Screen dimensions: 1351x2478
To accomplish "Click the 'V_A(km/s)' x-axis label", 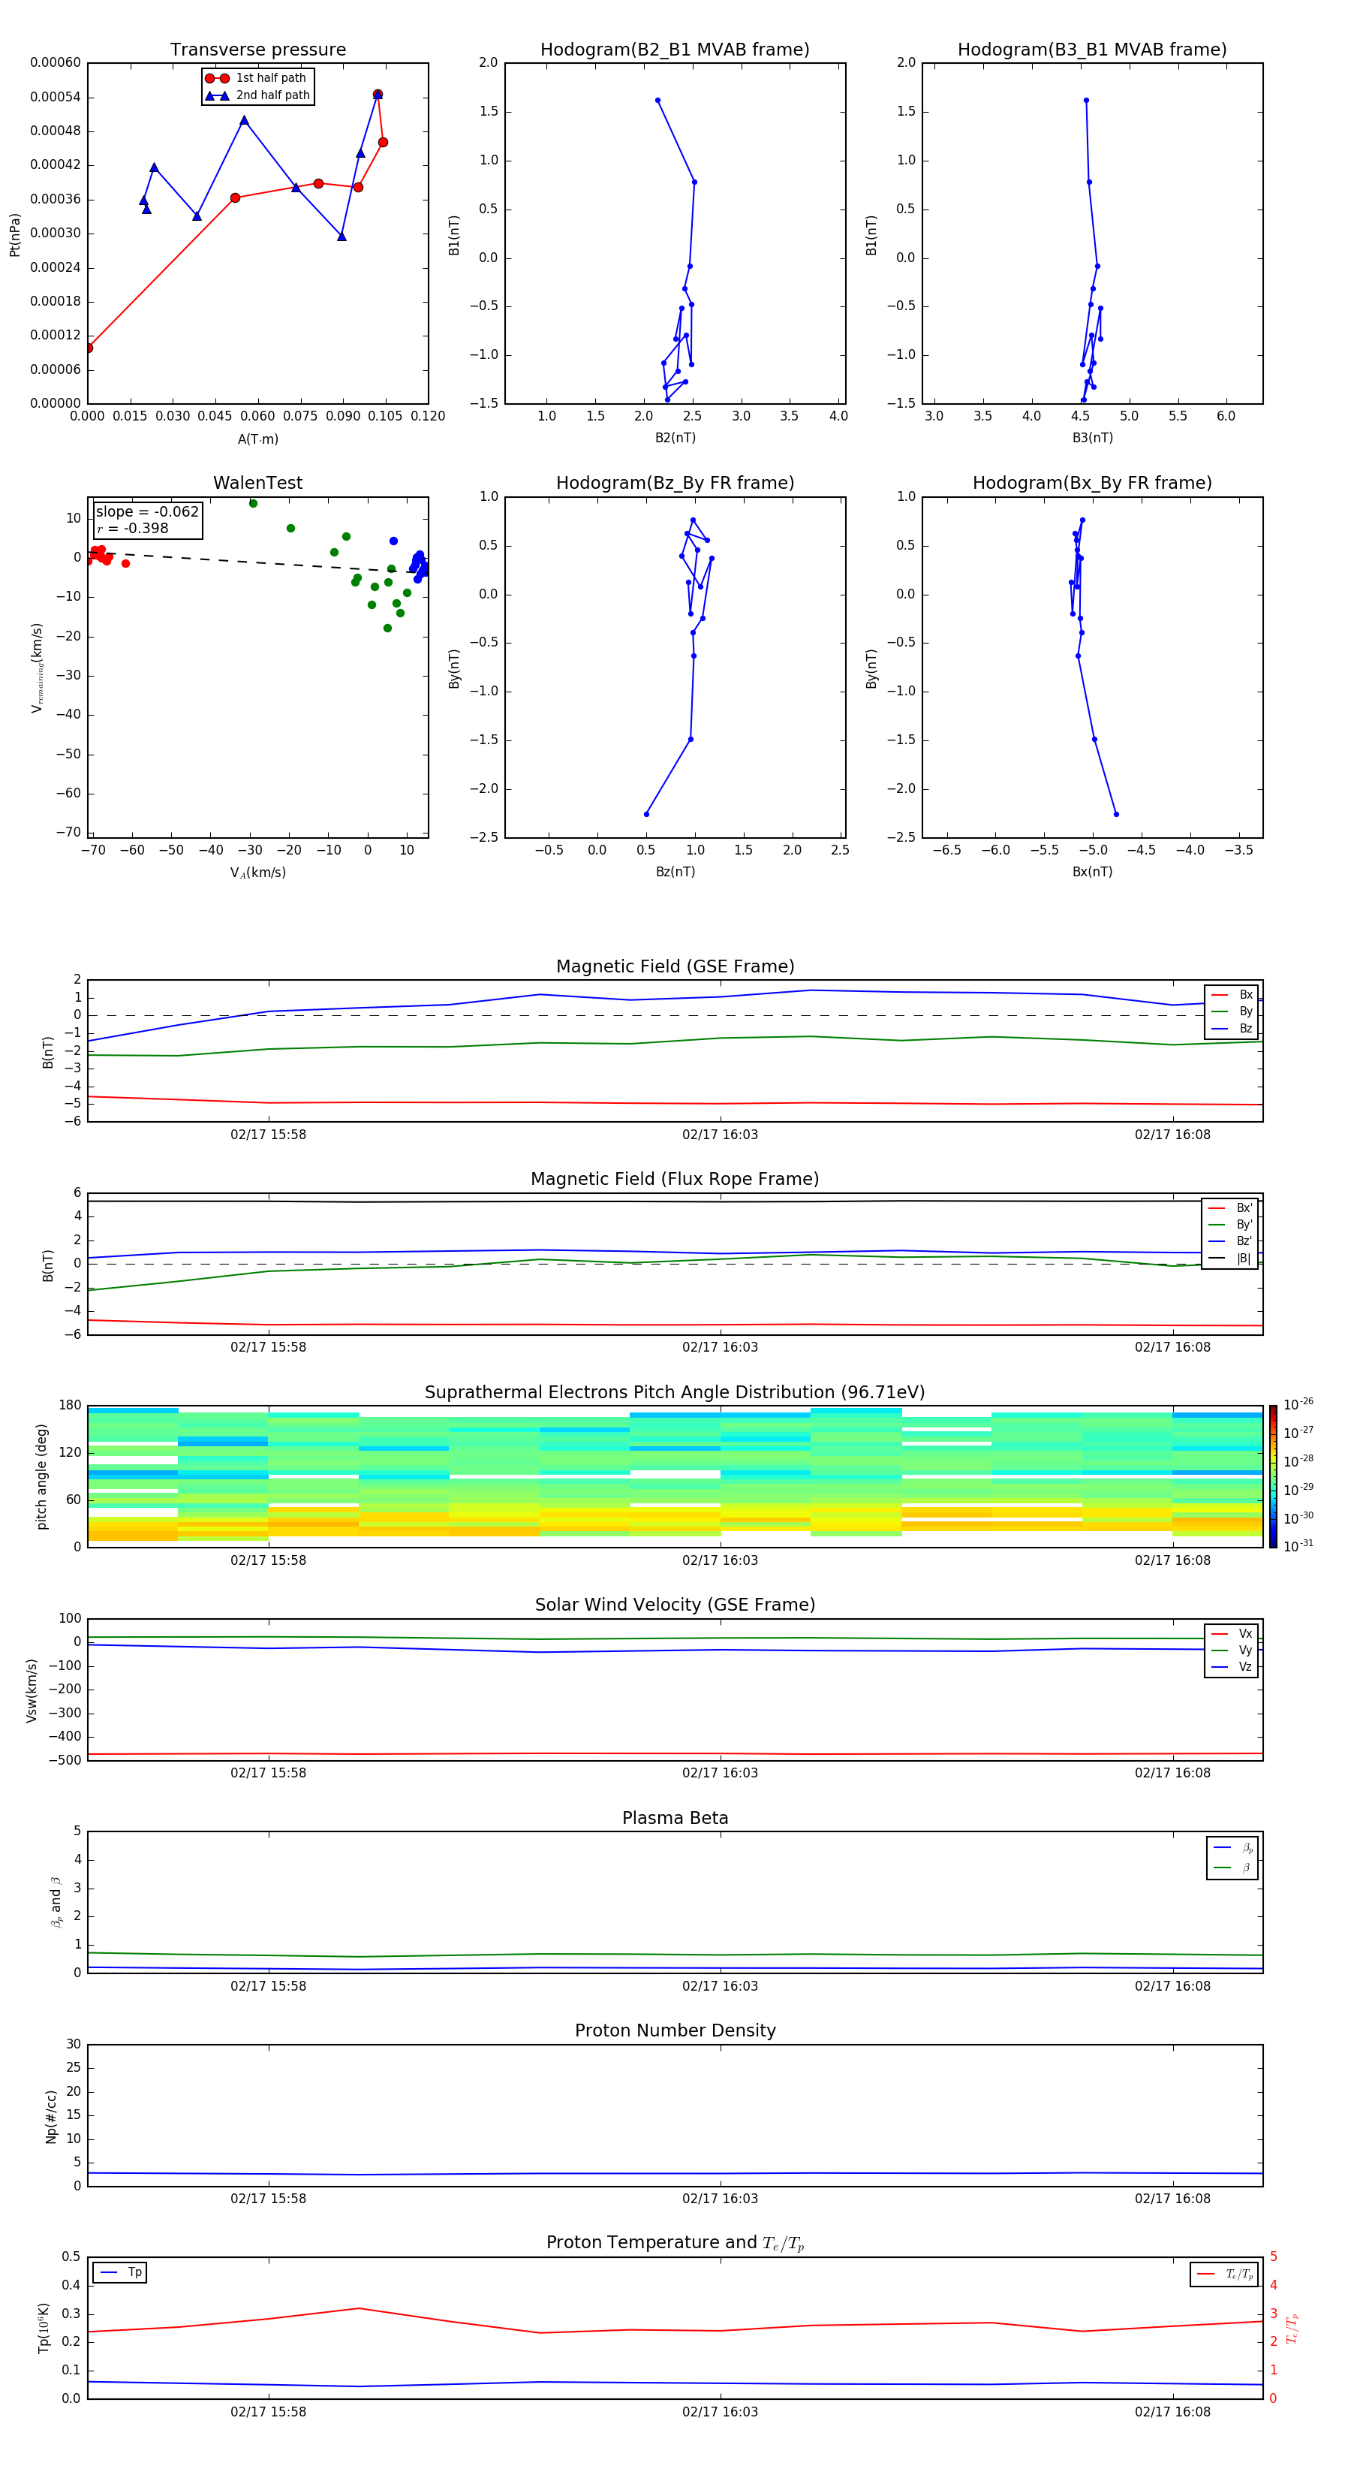I will point(257,873).
